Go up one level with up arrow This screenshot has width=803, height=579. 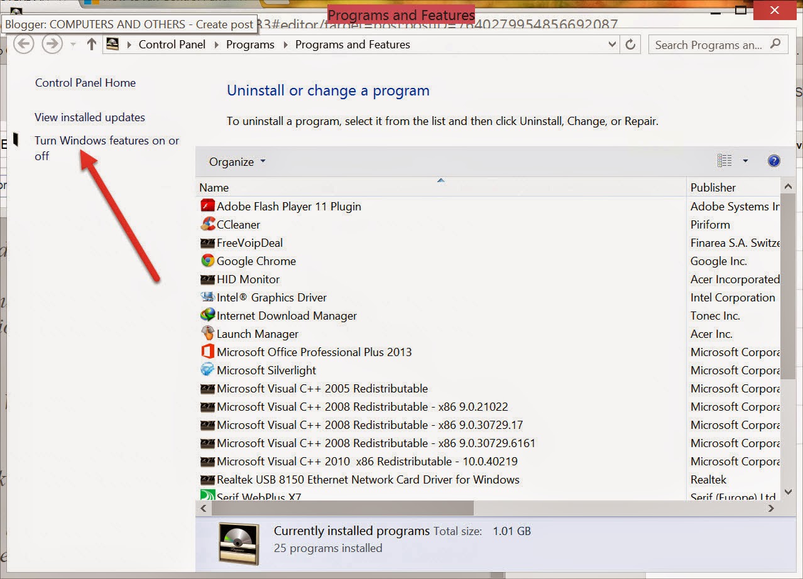coord(92,45)
